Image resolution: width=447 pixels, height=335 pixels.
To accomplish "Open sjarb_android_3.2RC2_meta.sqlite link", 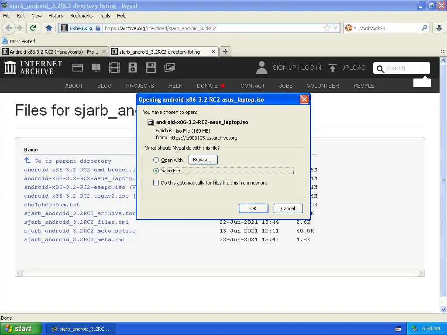I will tap(80, 231).
